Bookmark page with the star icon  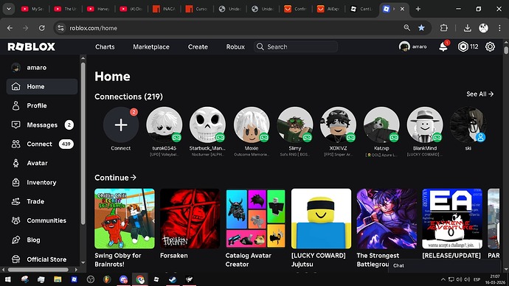point(421,28)
